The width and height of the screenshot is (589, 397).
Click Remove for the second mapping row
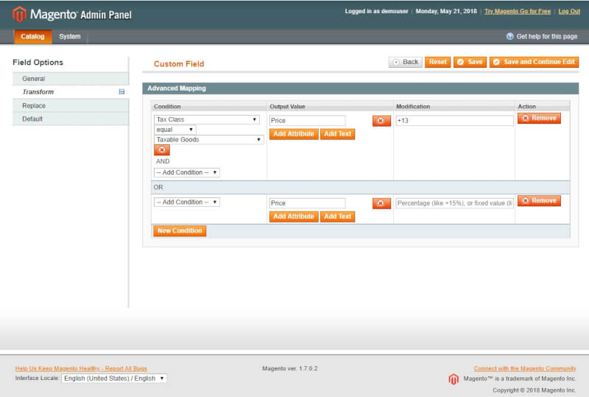pos(539,201)
